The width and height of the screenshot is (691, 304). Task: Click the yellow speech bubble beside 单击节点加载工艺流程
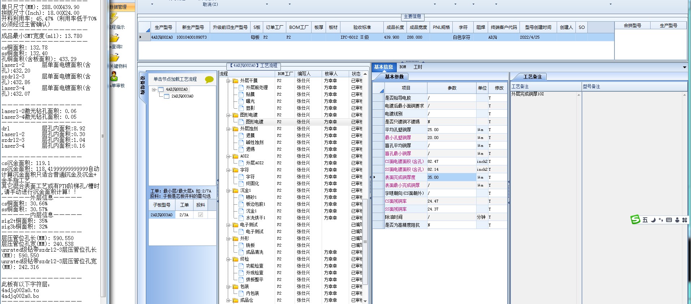click(209, 79)
